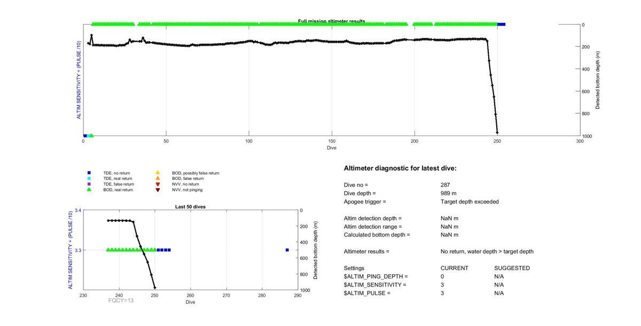Click the blue square 'TDE, no return' legend marker

coord(89,173)
